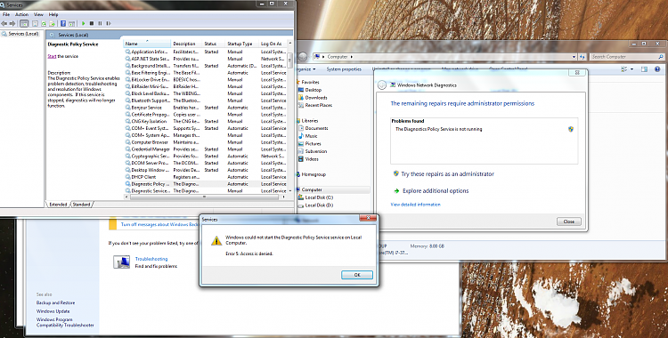Open the Music library in Explorer
The width and height of the screenshot is (668, 338).
click(x=307, y=136)
